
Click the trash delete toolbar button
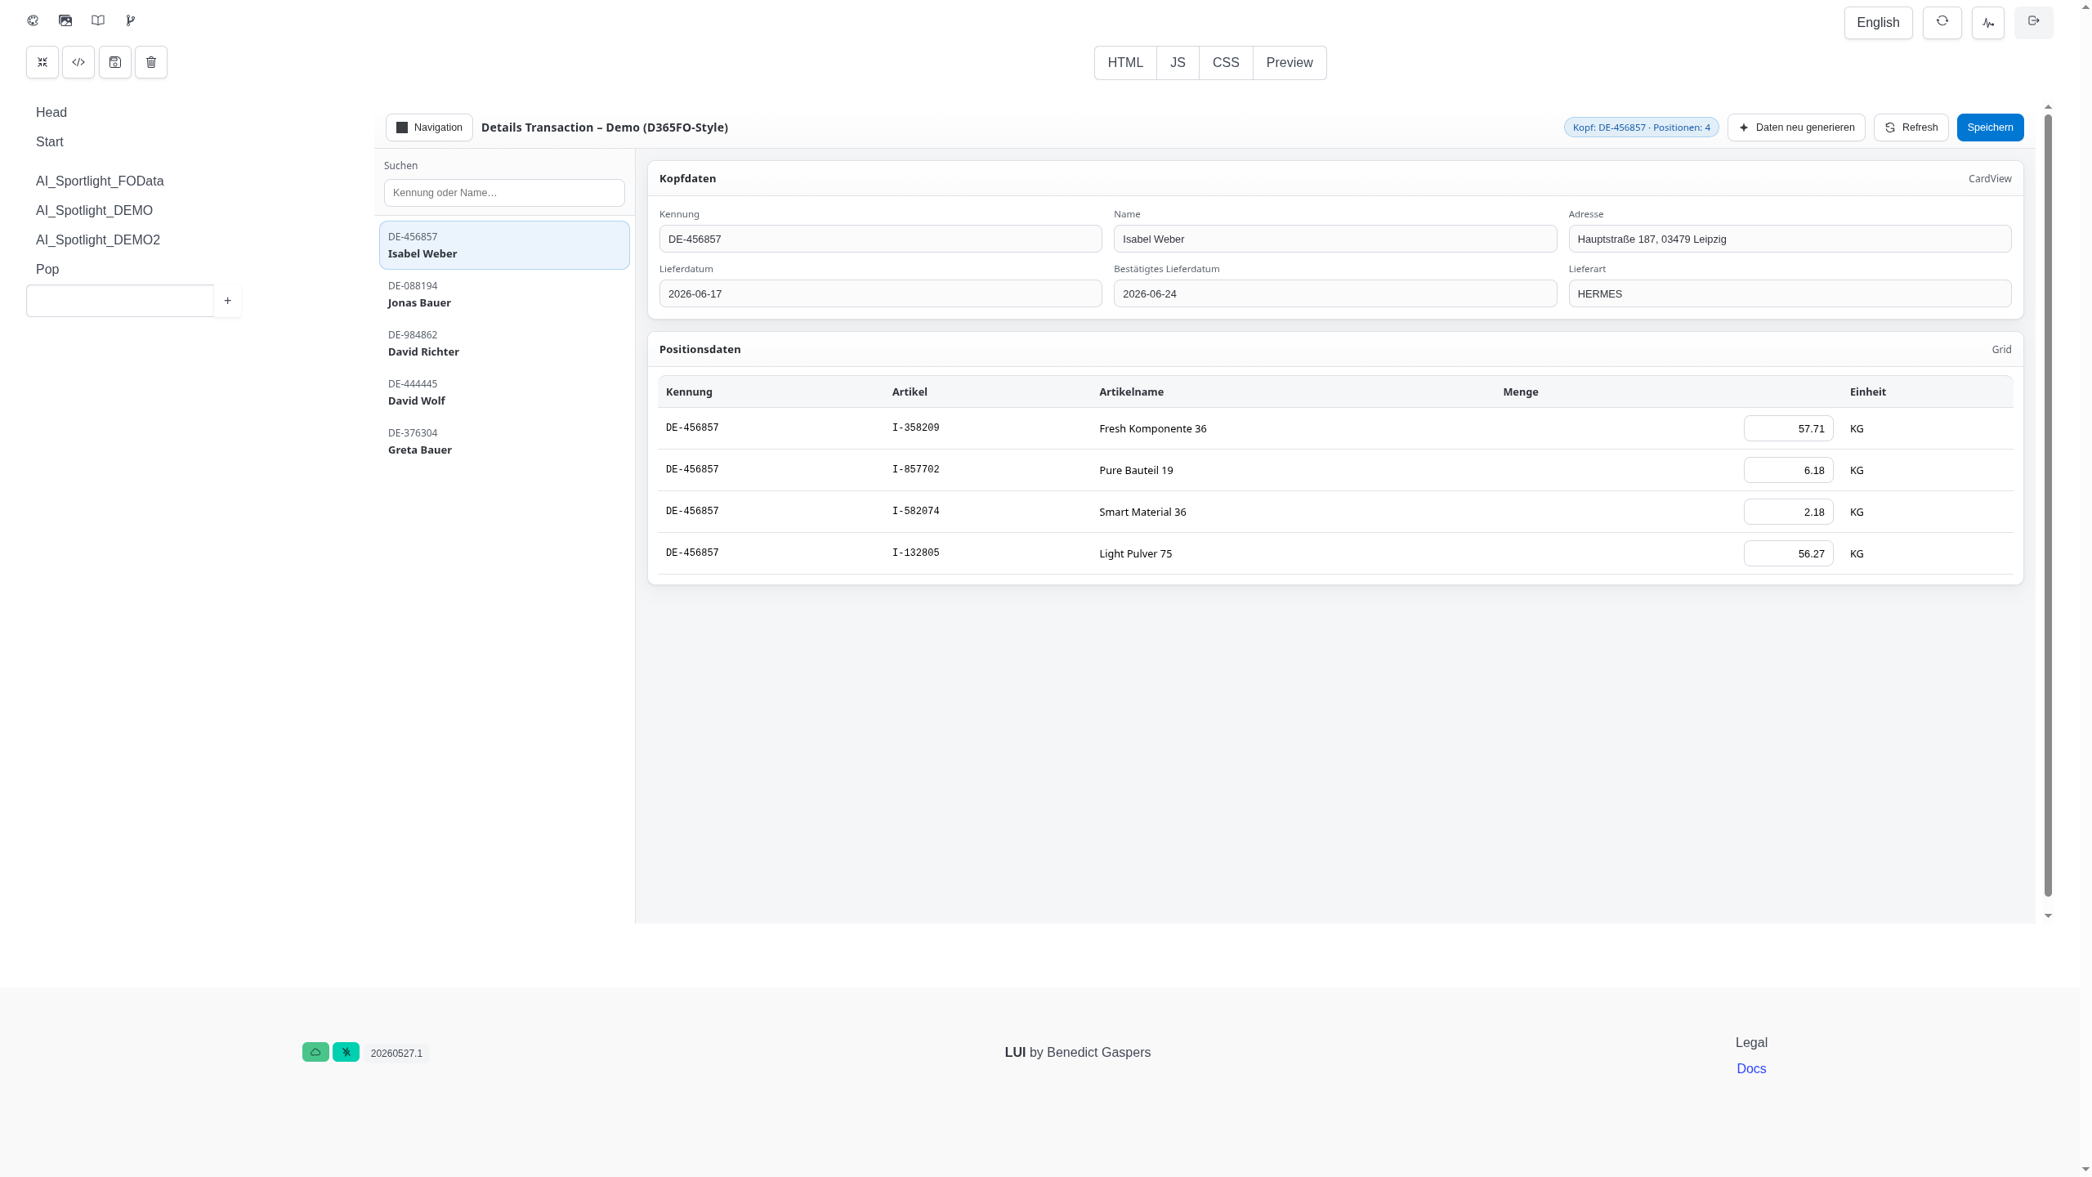[x=151, y=62]
